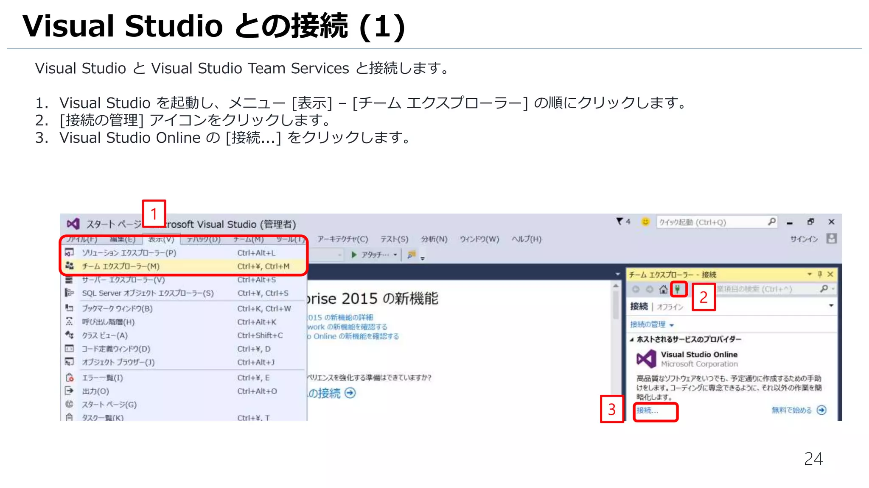Click the Team Explorer forward arrow
The width and height of the screenshot is (869, 488).
pos(649,289)
